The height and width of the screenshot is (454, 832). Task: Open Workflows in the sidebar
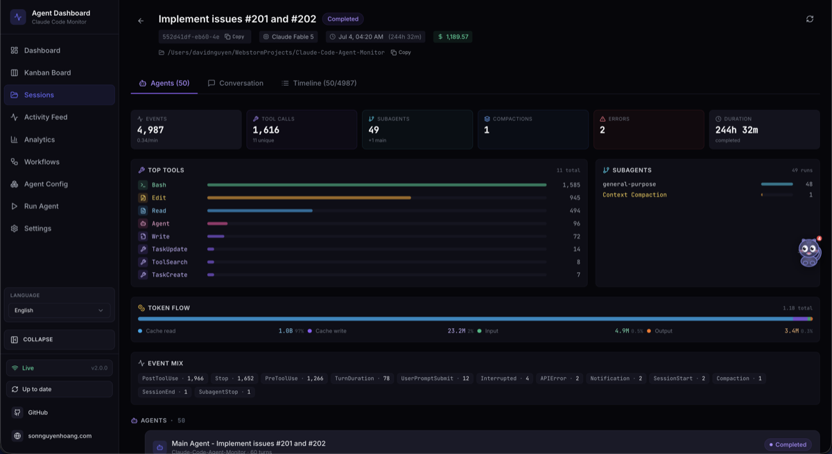(60, 161)
